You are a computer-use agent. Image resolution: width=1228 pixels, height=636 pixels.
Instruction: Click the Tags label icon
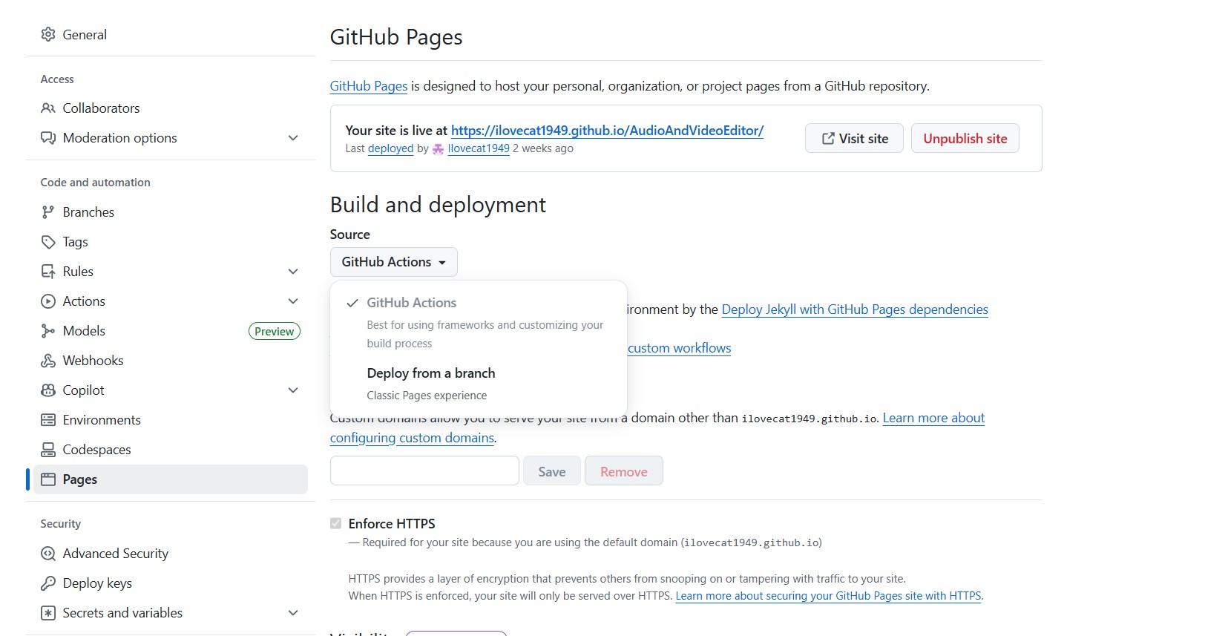48,242
